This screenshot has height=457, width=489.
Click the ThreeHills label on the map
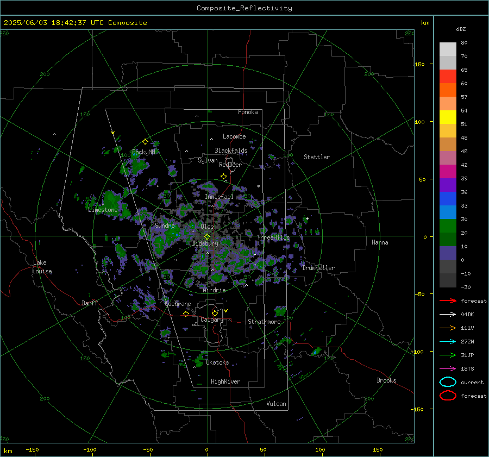coord(273,237)
